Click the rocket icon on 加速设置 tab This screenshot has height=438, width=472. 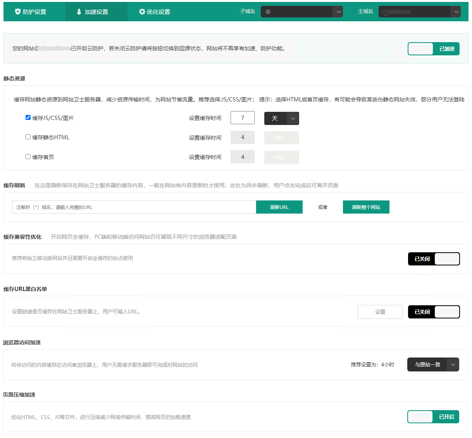point(79,12)
